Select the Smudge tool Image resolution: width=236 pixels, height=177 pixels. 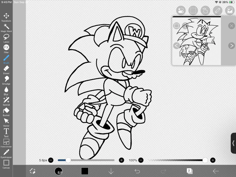6,81
